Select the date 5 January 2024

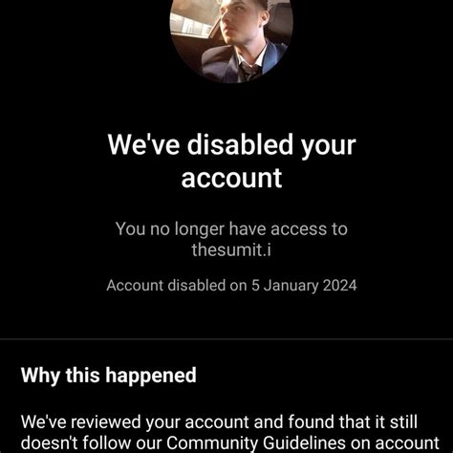[304, 286]
